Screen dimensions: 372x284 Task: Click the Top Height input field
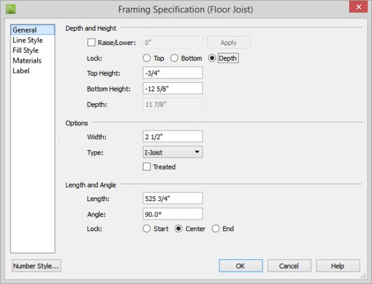173,73
